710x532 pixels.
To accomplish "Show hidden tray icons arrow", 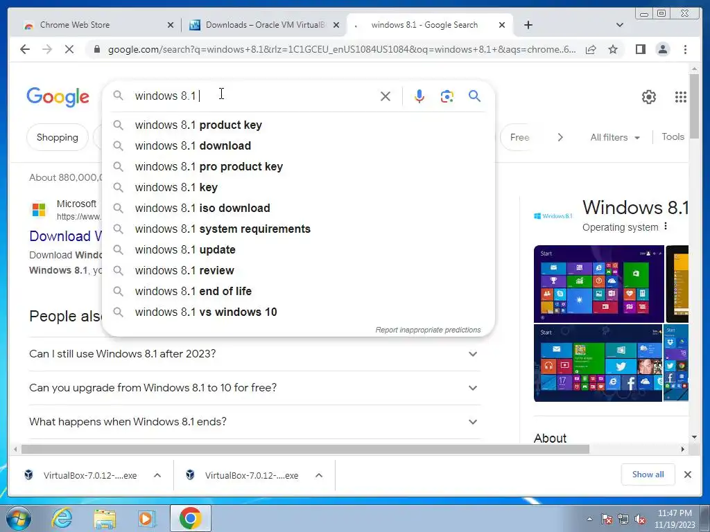I will click(589, 520).
